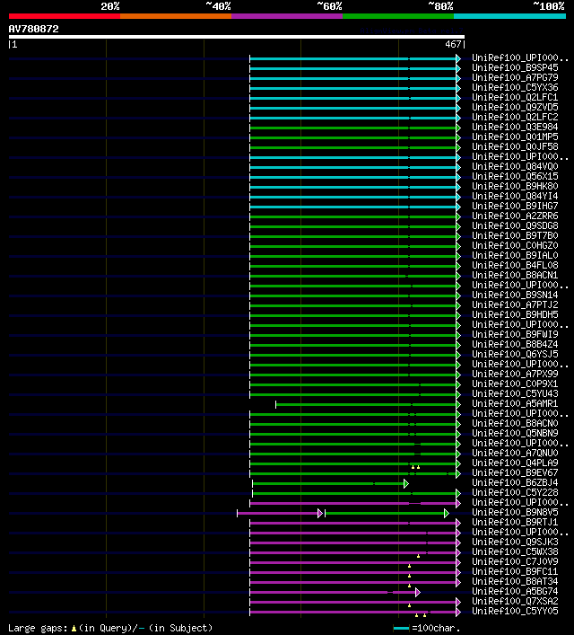The height and width of the screenshot is (635, 574).
Task: Select hit label UniRef100_Q9SDG8
Action: click(x=515, y=225)
